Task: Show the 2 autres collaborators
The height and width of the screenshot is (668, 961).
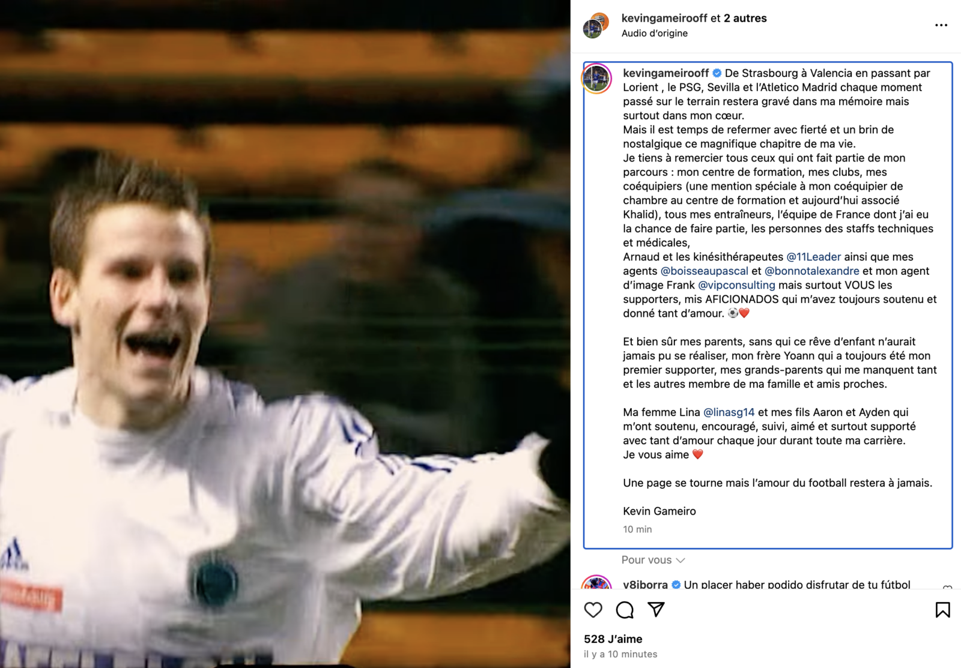Action: [x=745, y=18]
